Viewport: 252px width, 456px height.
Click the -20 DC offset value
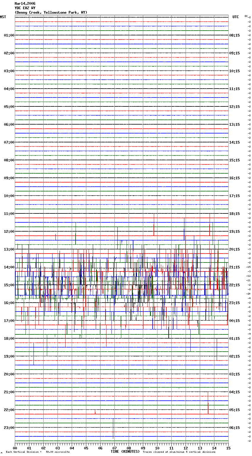[248, 294]
